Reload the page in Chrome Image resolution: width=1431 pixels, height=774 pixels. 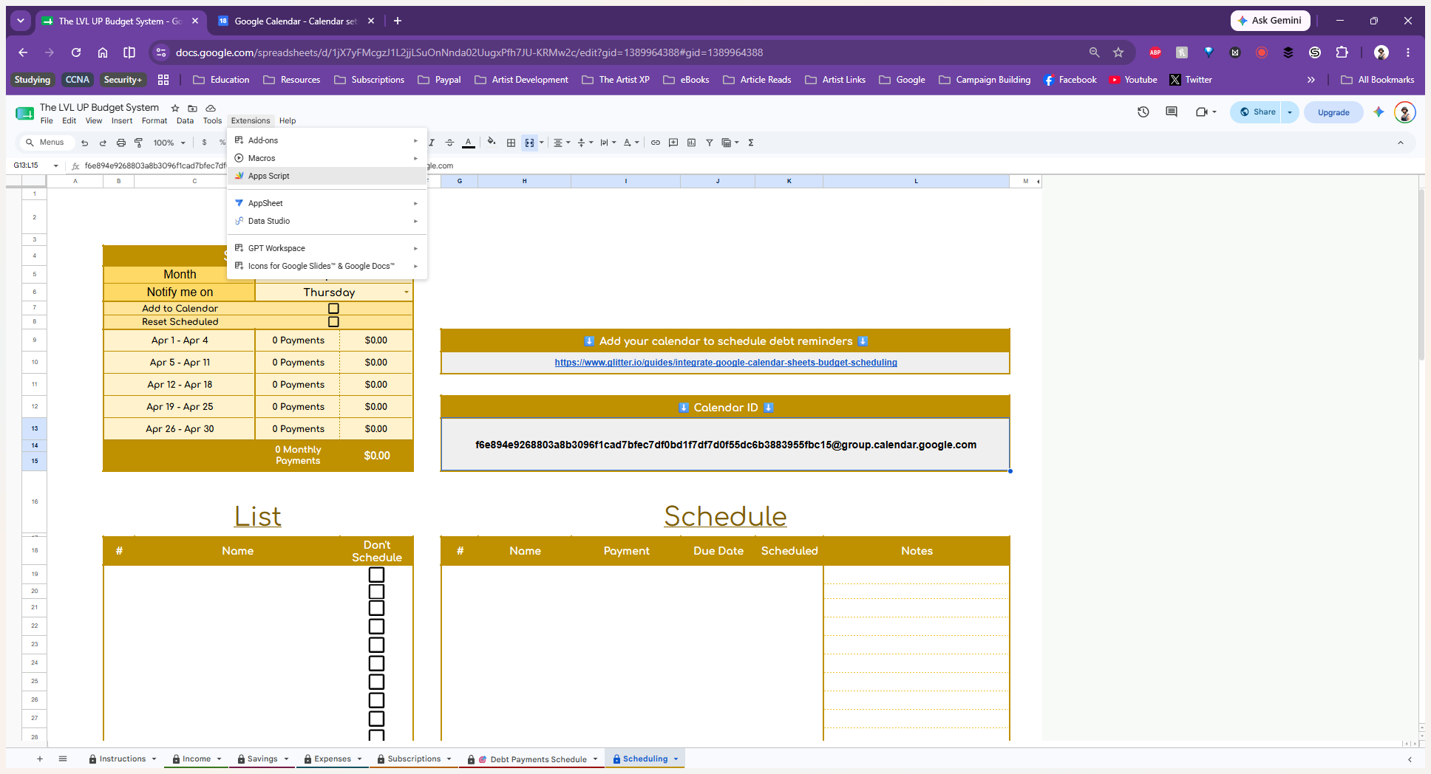pos(76,52)
